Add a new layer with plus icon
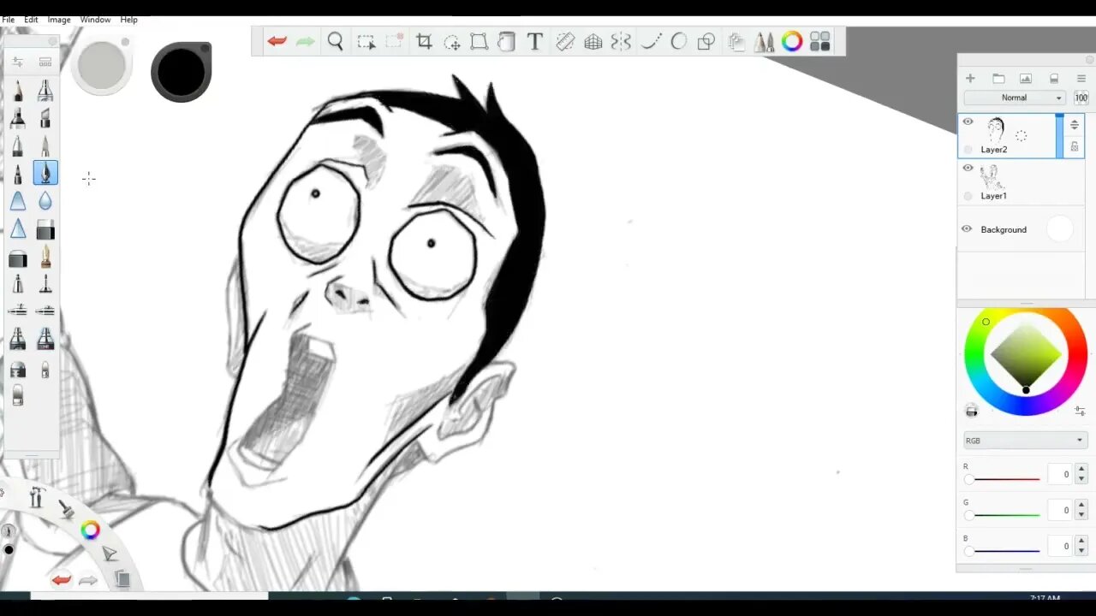Screen dimensions: 1096x616 click(x=970, y=79)
